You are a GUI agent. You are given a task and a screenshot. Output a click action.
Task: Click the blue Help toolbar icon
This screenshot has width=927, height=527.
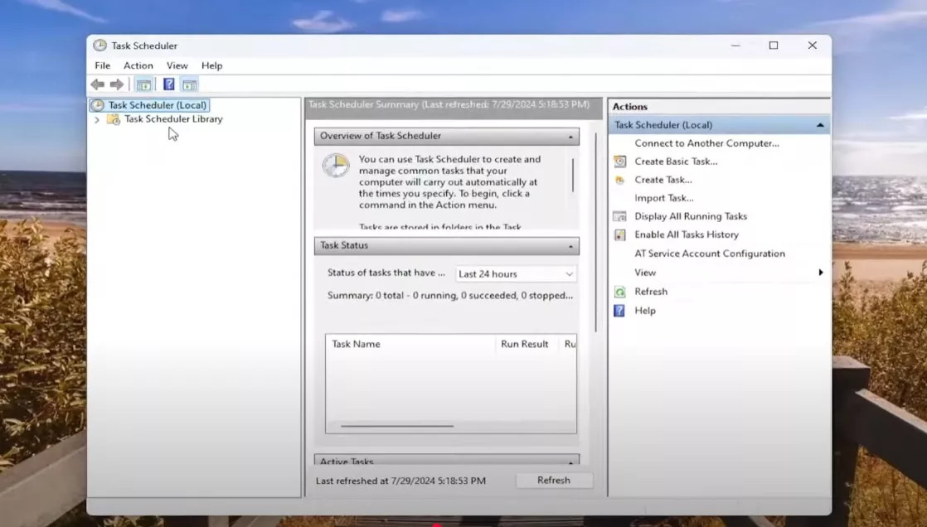coord(168,85)
